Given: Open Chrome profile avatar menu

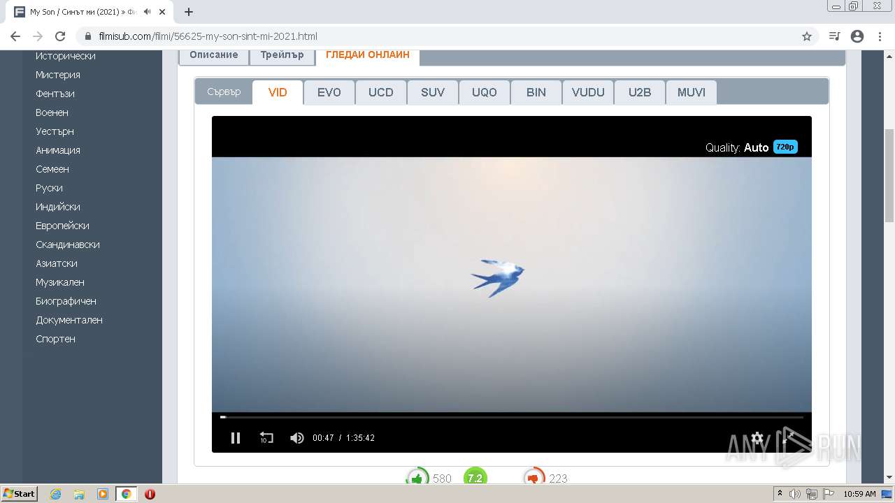Looking at the screenshot, I should click(857, 36).
